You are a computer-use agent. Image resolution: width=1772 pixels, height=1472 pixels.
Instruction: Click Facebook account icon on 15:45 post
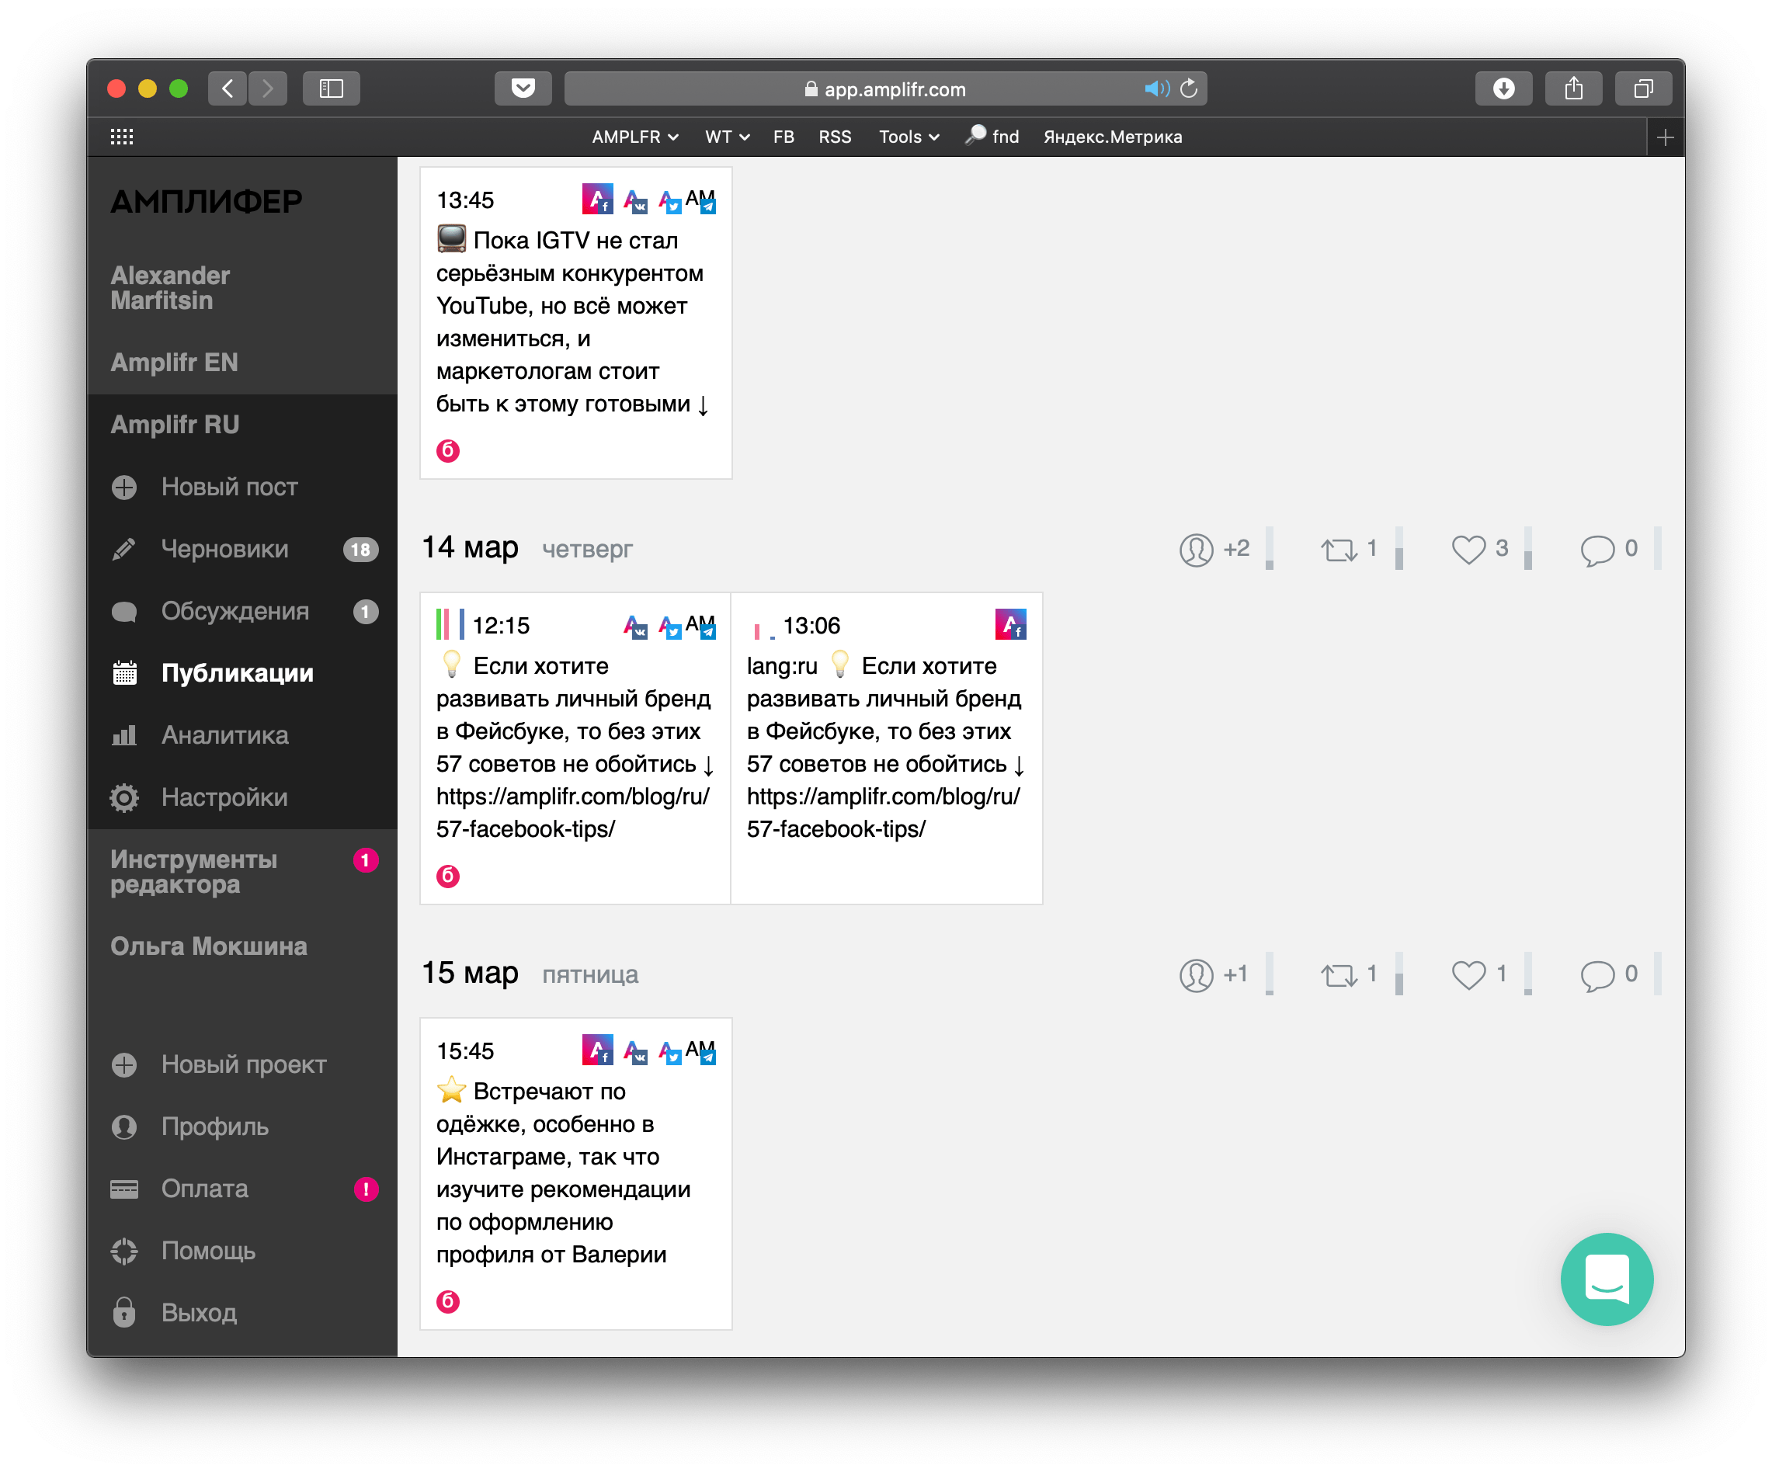(x=597, y=1050)
